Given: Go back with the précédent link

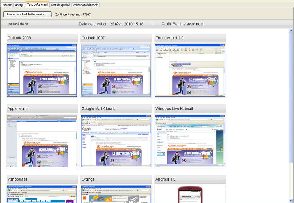Looking at the screenshot, I should pos(18,24).
